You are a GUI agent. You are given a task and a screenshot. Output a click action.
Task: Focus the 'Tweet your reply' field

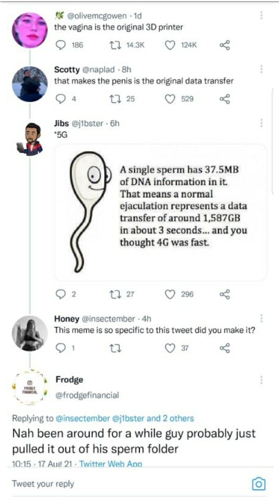[x=128, y=484]
